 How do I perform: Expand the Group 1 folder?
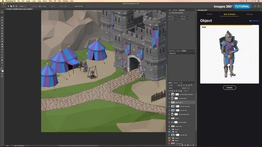tap(172, 129)
